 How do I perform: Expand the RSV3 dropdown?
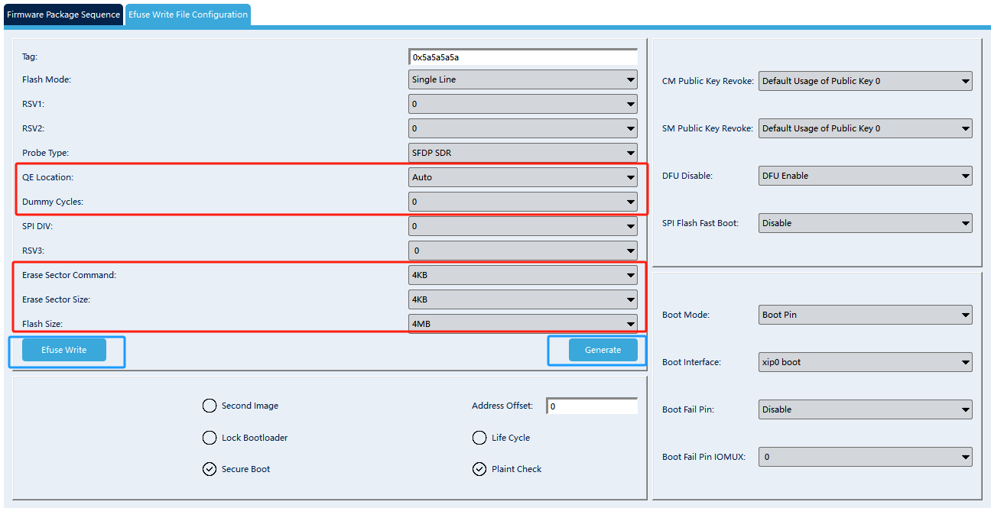[523, 251]
